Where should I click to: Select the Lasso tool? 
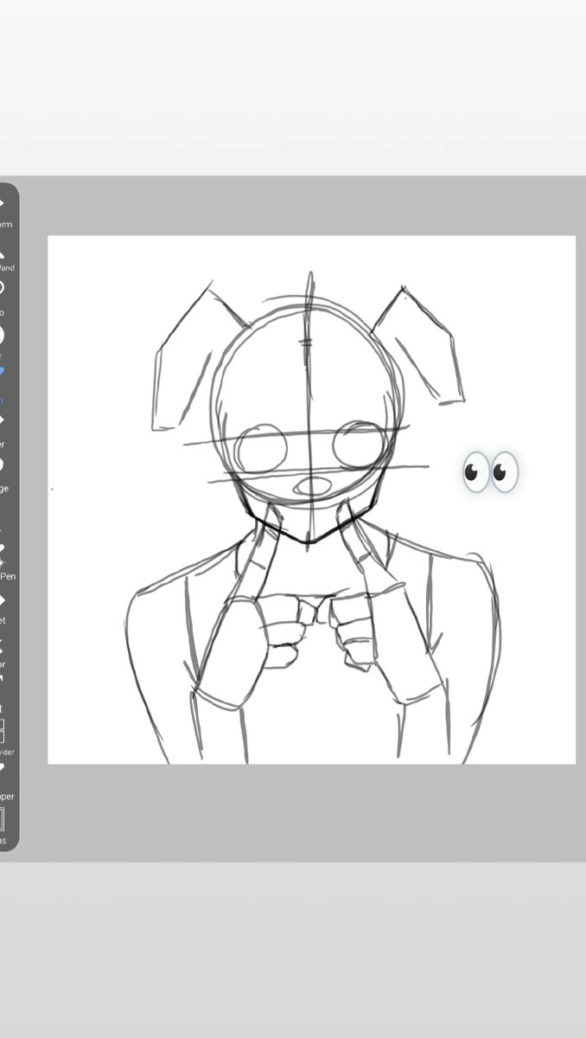(3, 297)
